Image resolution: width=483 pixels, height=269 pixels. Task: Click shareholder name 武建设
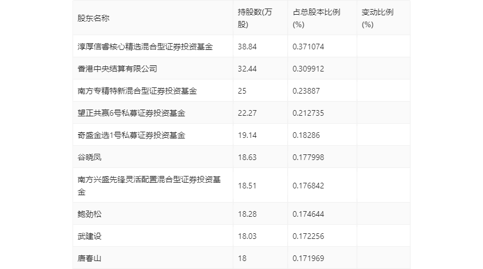[89, 236]
